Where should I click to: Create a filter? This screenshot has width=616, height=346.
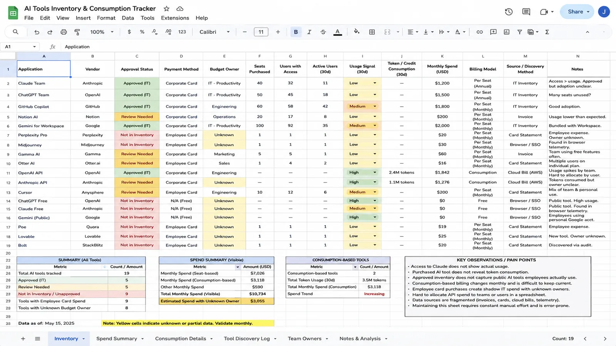tap(519, 32)
